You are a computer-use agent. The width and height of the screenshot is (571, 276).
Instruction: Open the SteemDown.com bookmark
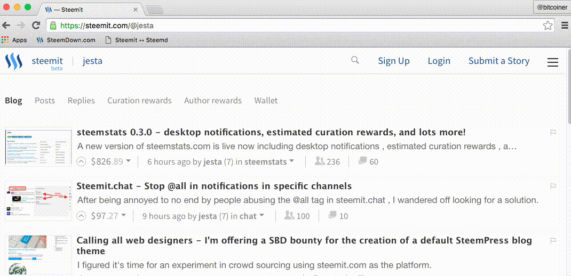[66, 40]
